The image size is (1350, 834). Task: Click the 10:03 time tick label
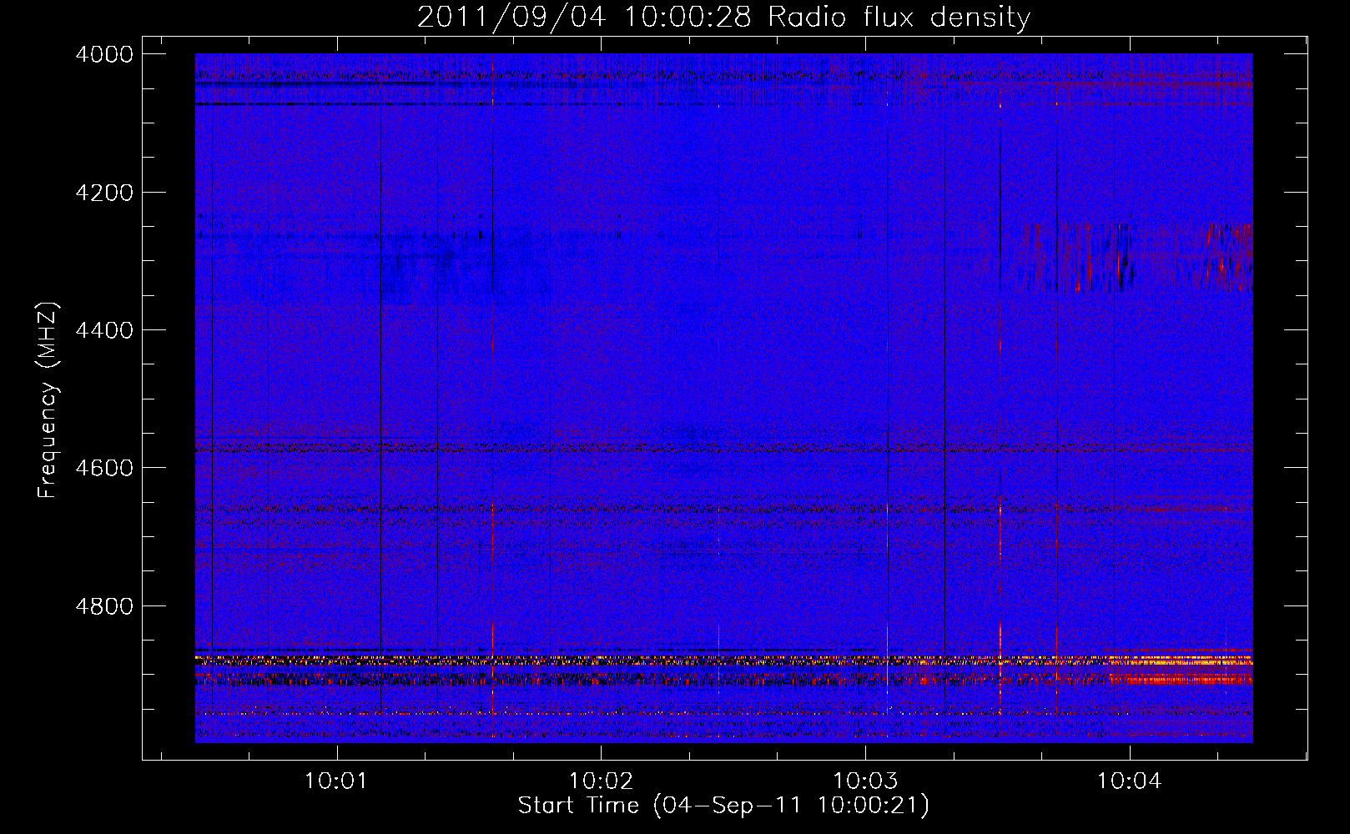(865, 781)
